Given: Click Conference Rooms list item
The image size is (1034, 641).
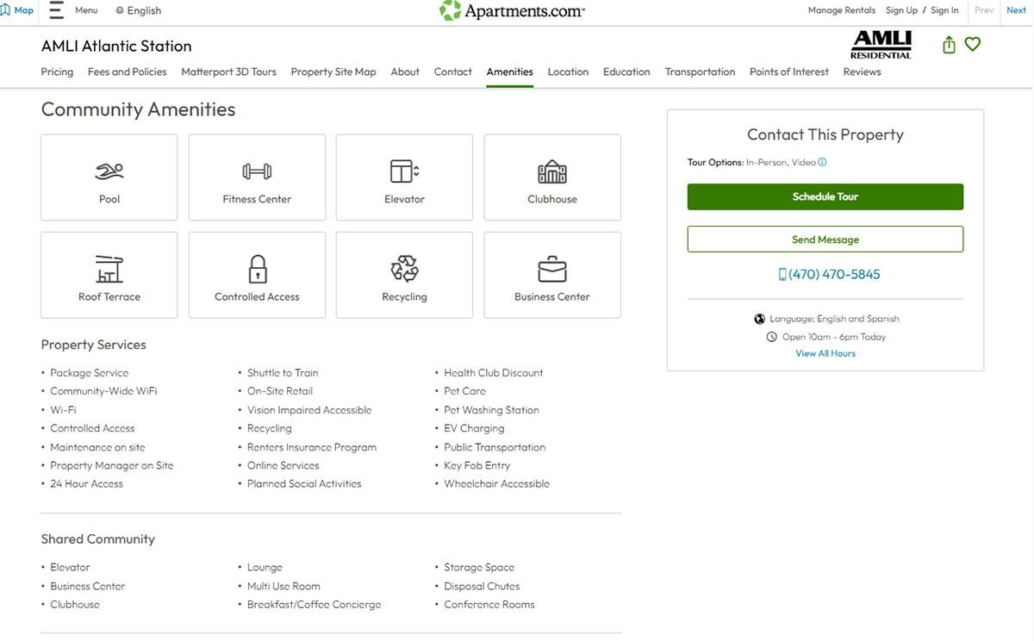Looking at the screenshot, I should (489, 605).
